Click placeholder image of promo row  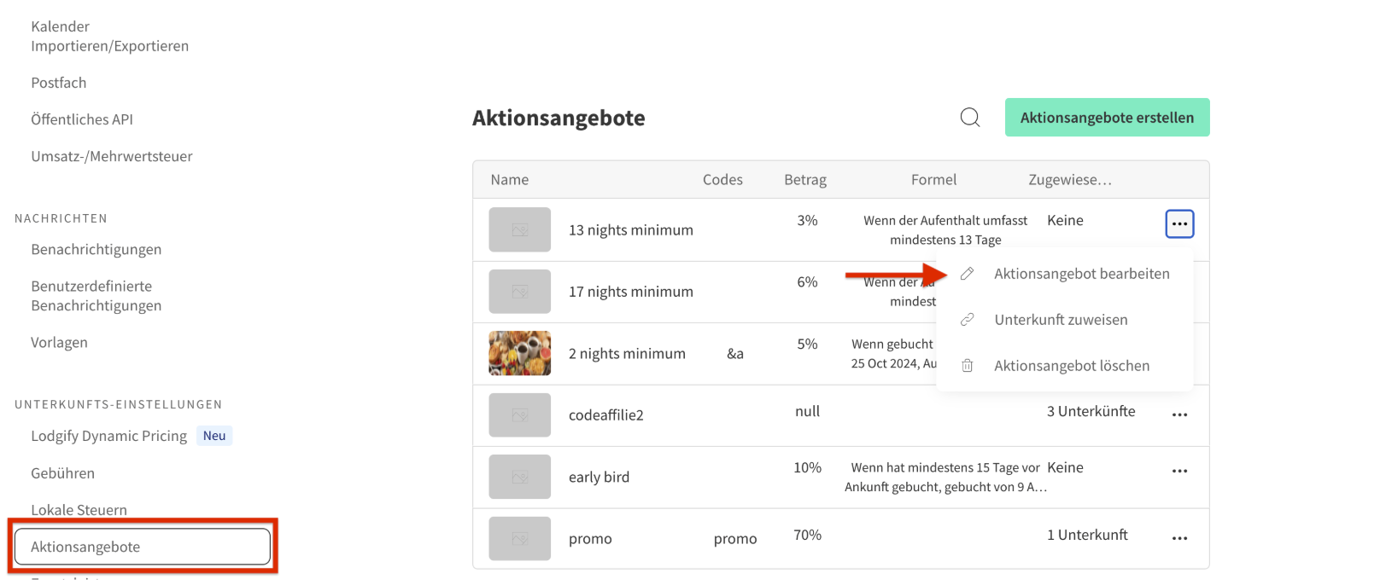tap(519, 539)
